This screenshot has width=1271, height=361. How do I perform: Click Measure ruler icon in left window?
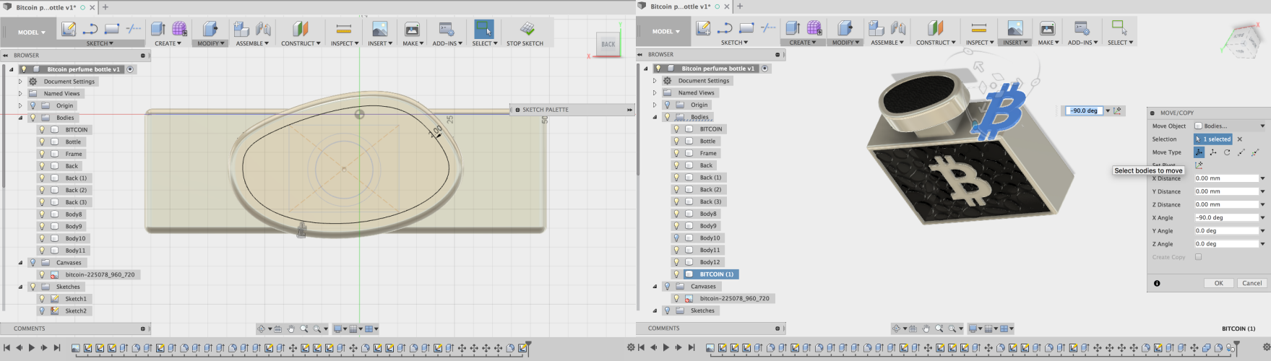click(344, 29)
